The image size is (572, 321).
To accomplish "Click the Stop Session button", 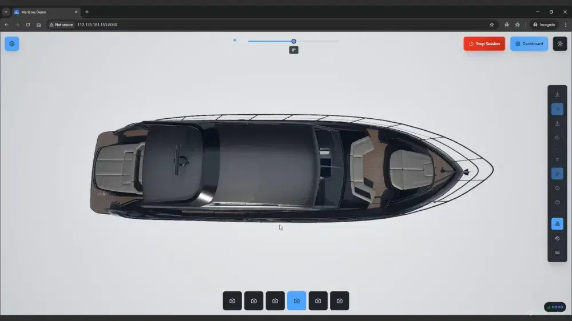I will (484, 44).
